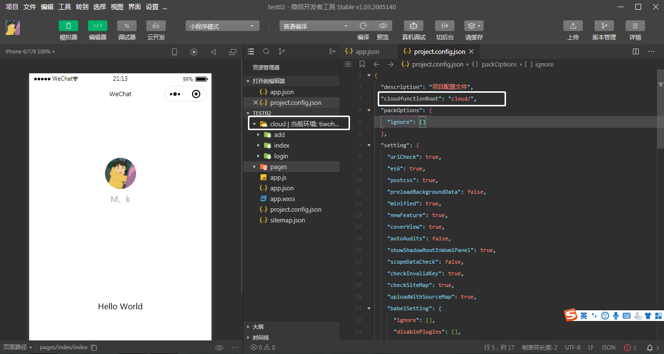Click the simulator device rotate icon
Image resolution: width=664 pixels, height=354 pixels.
tap(175, 52)
